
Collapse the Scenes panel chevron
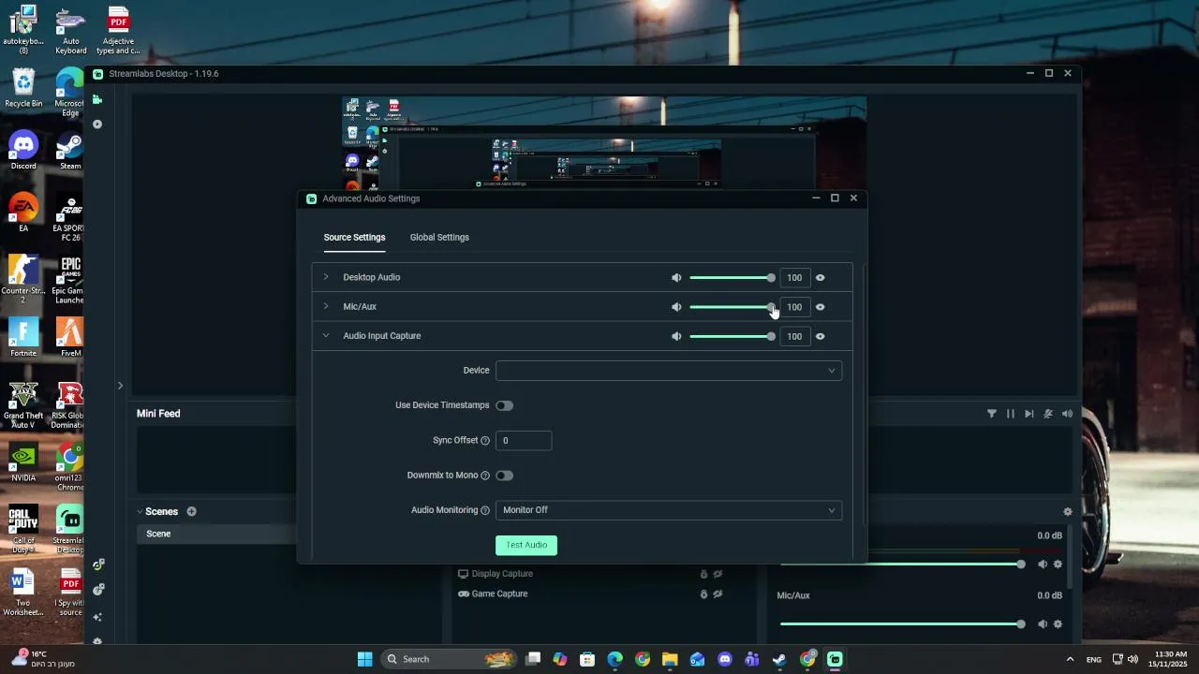click(x=140, y=511)
